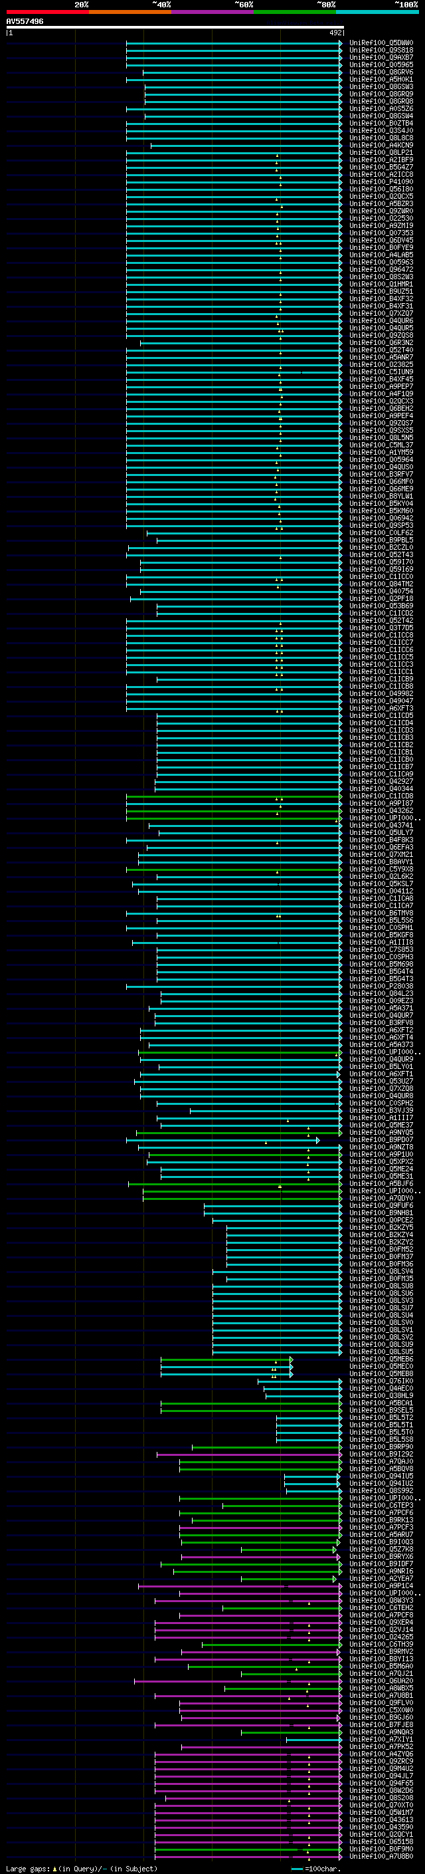Open entry UniRef100_A9ZMI9
The width and height of the screenshot is (425, 1874).
(x=381, y=225)
